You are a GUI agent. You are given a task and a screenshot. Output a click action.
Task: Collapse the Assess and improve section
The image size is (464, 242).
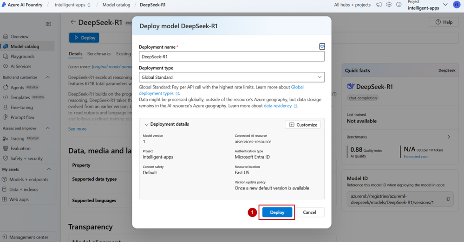48,128
